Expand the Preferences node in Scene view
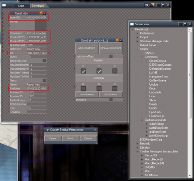This screenshot has width=194, height=181. 137,33
